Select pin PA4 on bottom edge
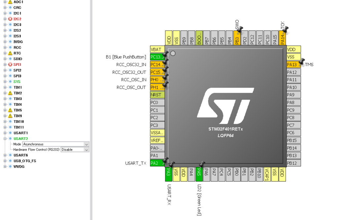This screenshot has height=220, width=338. click(x=191, y=174)
